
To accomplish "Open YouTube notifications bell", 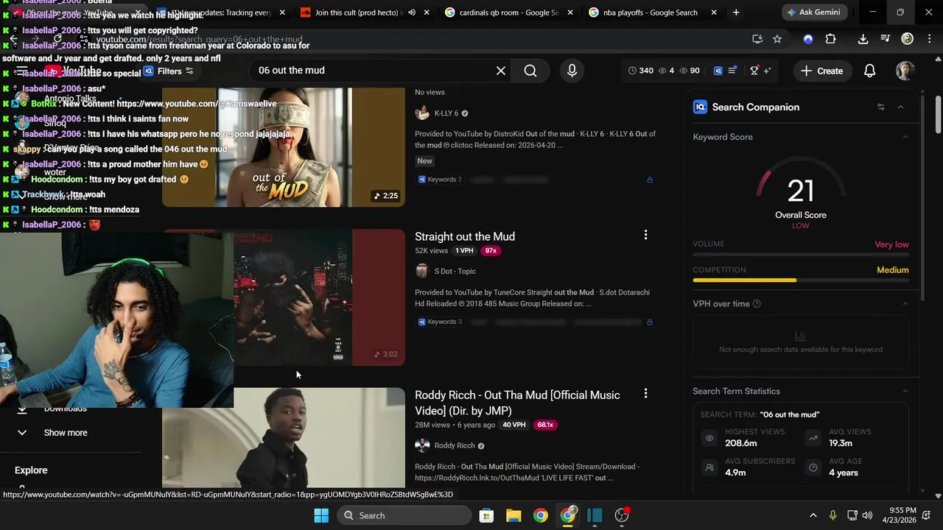I will coord(869,71).
